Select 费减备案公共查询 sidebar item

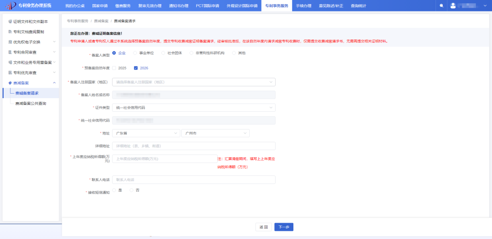pos(31,103)
